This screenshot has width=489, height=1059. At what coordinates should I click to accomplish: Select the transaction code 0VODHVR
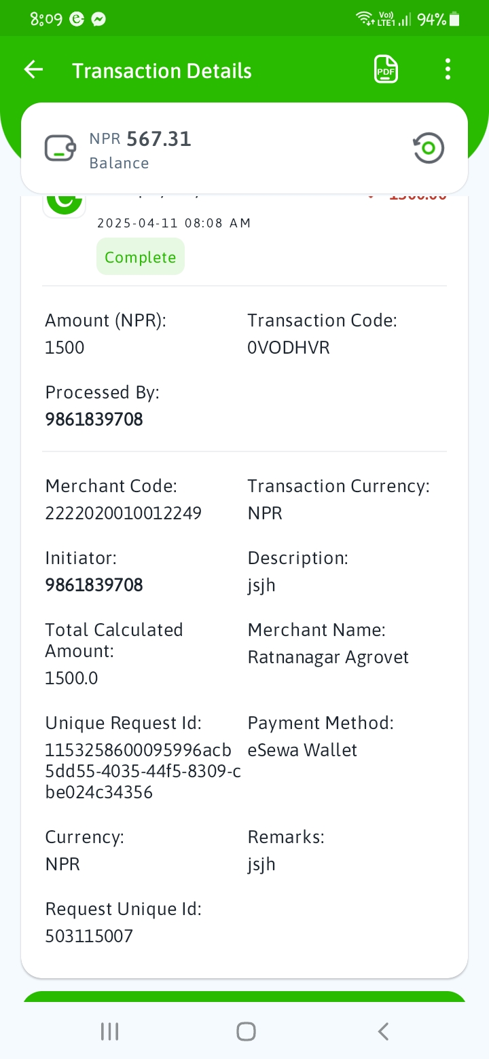click(x=289, y=348)
